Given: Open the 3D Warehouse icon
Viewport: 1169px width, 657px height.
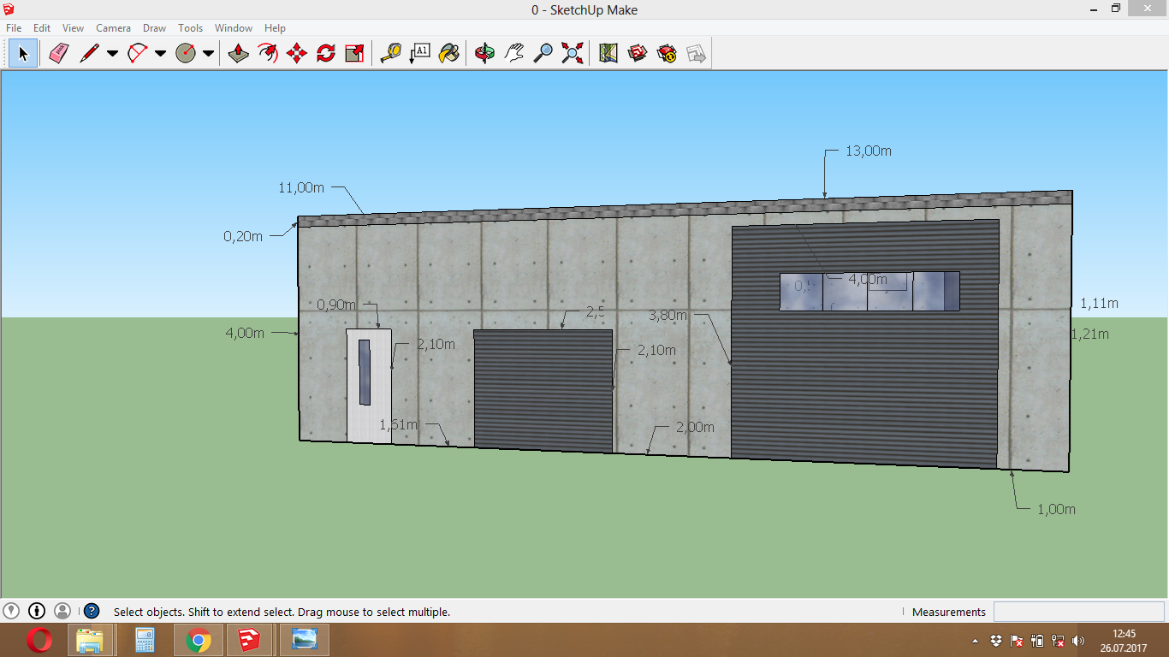Looking at the screenshot, I should 638,54.
